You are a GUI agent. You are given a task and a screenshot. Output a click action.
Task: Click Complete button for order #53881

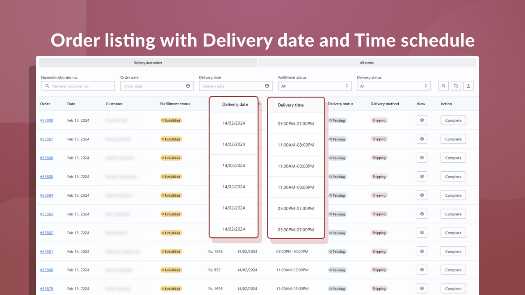point(453,252)
